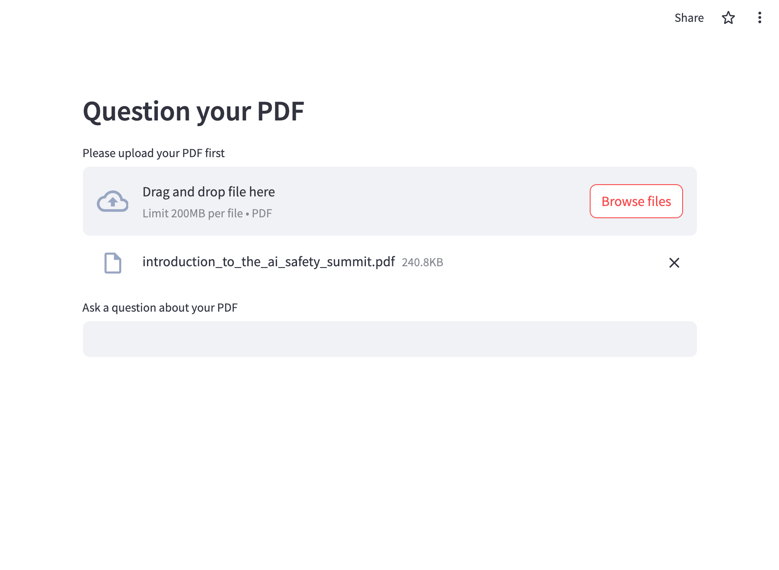
Task: Open the three-dot options menu
Action: click(x=759, y=18)
